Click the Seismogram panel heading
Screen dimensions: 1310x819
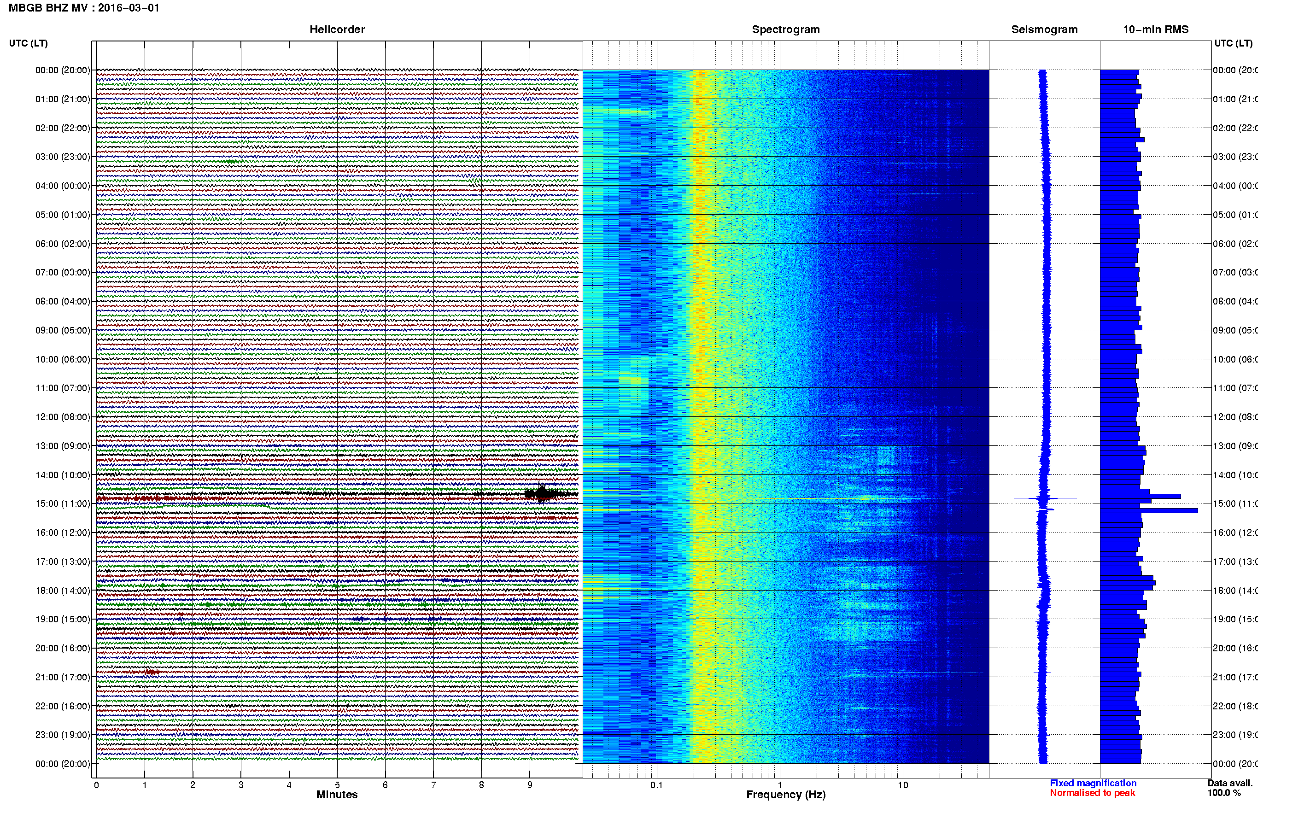click(x=1044, y=30)
